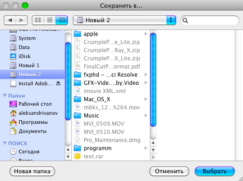Expand Mac_OS_X folder arrow
Screen dimensions: 243x181
[146, 99]
